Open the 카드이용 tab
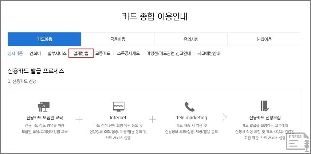 pos(44,39)
